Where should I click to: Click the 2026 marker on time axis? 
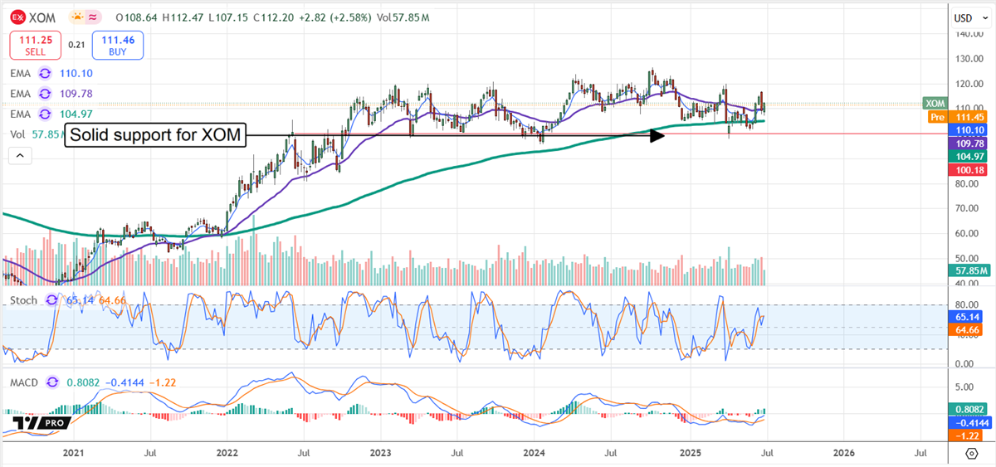coord(842,453)
